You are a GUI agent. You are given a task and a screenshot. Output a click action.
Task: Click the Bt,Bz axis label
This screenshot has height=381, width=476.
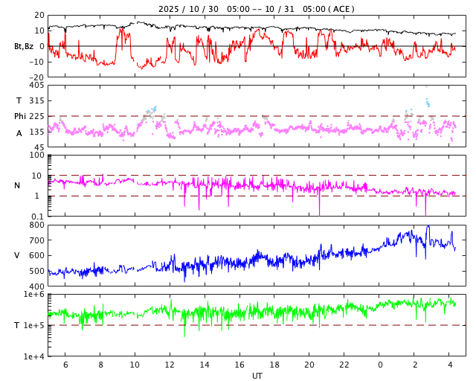[23, 46]
